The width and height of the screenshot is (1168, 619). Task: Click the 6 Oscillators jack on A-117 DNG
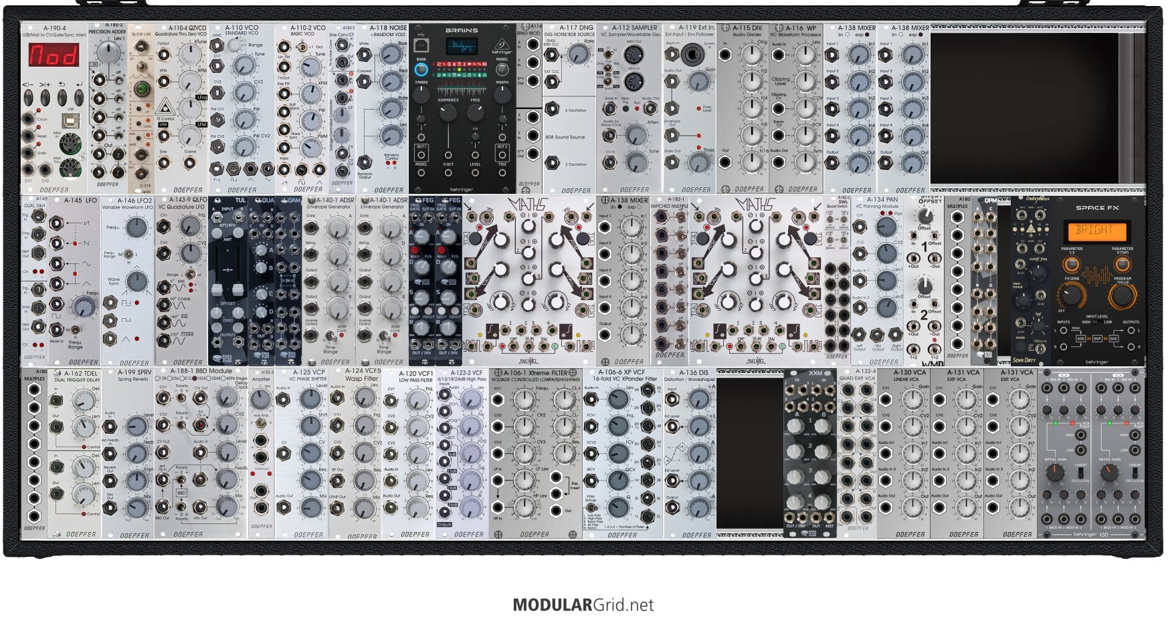[x=552, y=110]
